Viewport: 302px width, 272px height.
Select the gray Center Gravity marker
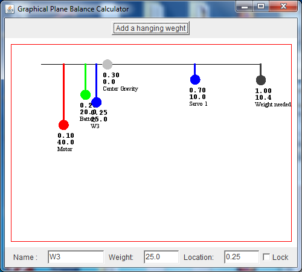(108, 65)
